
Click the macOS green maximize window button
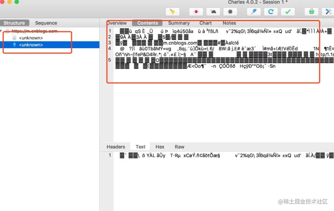17,2
